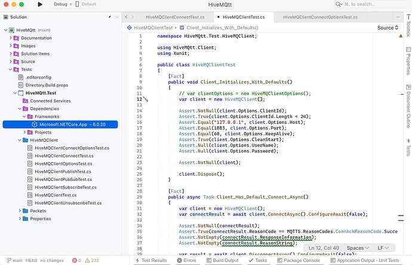Viewport: 412px width, 265px height.
Task: Collapse the HiveMQtt.Test project
Action: [15, 93]
